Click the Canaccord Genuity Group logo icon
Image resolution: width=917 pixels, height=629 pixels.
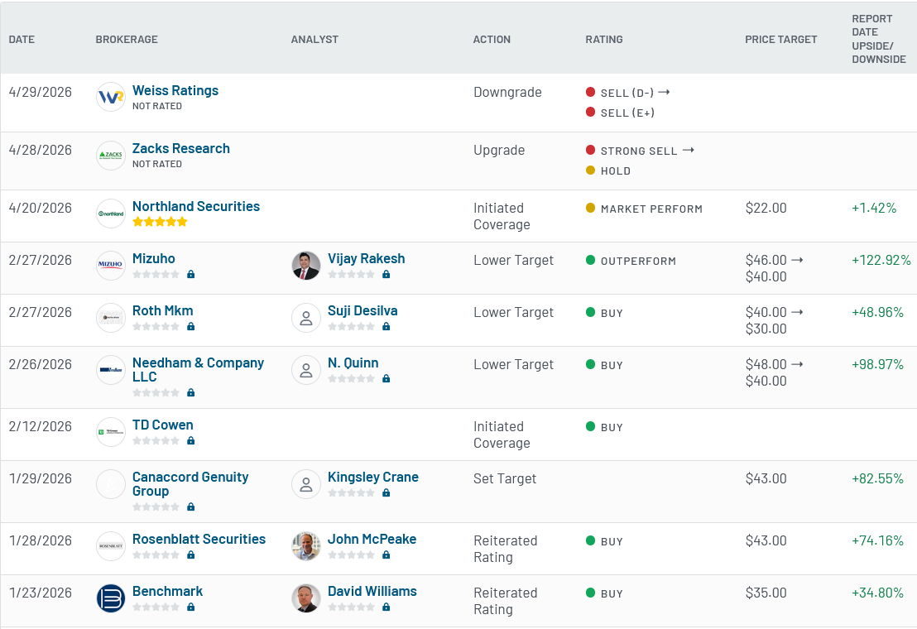tap(111, 484)
